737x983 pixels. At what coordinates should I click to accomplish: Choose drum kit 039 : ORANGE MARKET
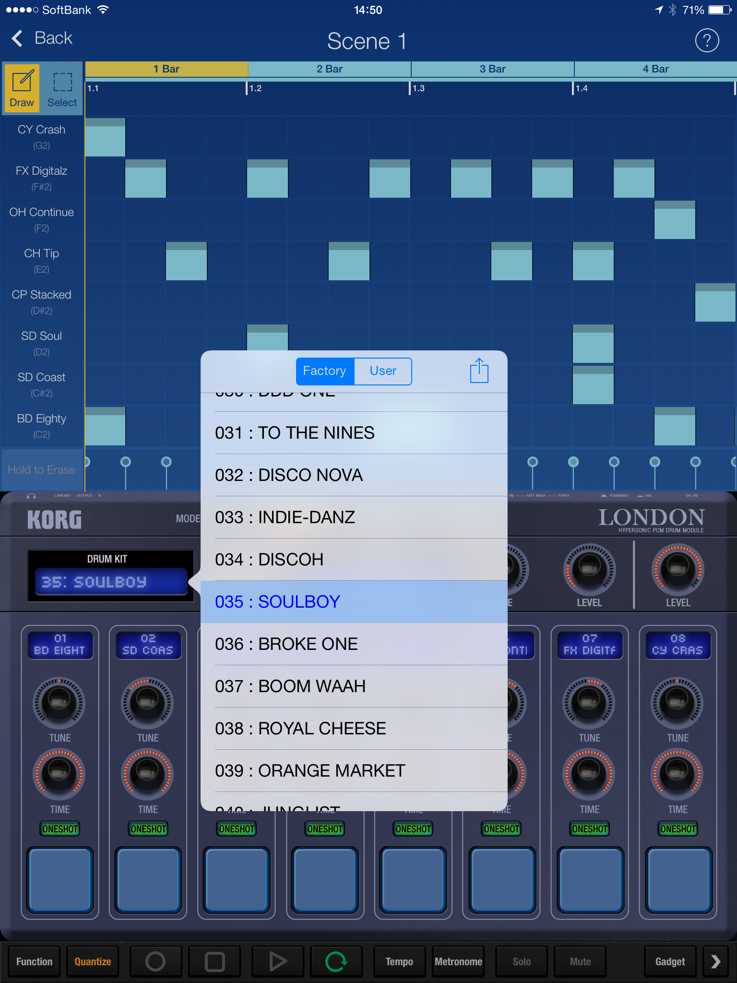354,771
